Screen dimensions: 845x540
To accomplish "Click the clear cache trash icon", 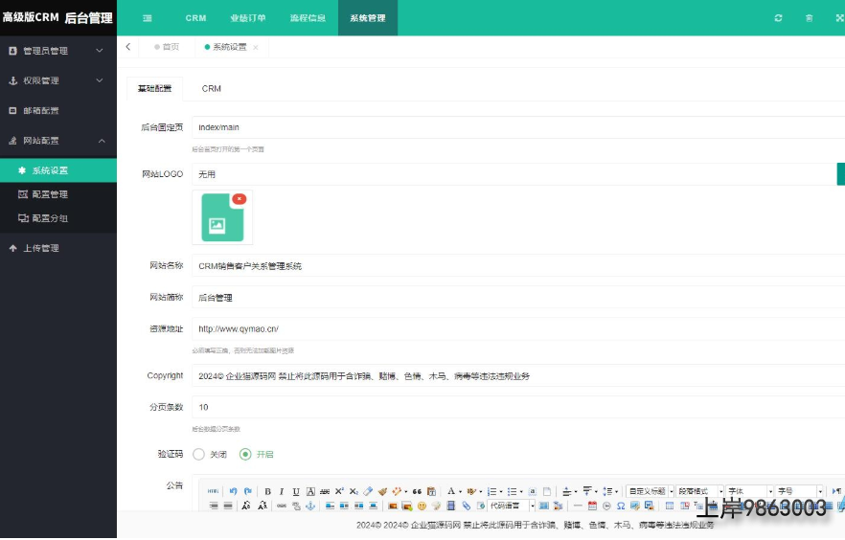I will 809,18.
